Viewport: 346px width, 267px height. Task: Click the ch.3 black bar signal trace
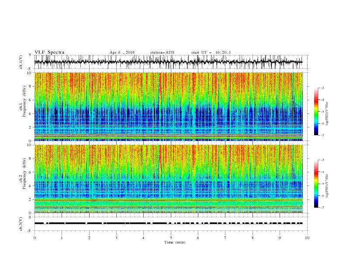168,223
